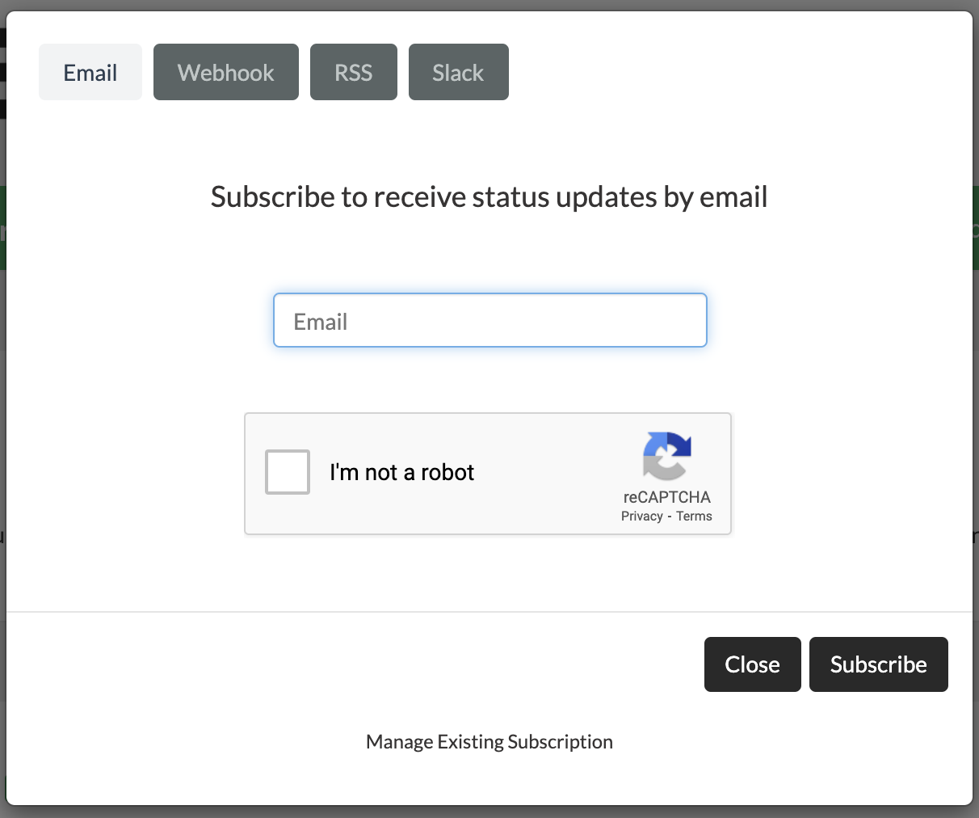Switch to the Webhook tab
979x818 pixels.
tap(226, 72)
